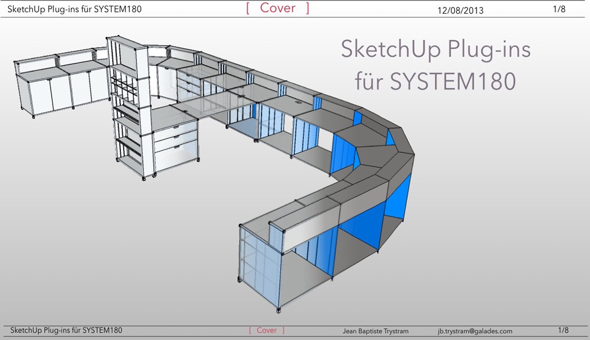Screen dimensions: 590x340
Task: Click the '[ Cover ]' footer label
Action: coord(267,330)
